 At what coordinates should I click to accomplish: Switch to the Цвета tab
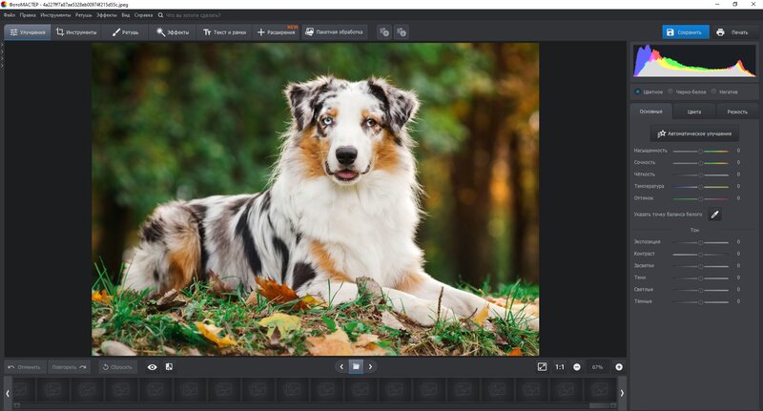pos(693,112)
